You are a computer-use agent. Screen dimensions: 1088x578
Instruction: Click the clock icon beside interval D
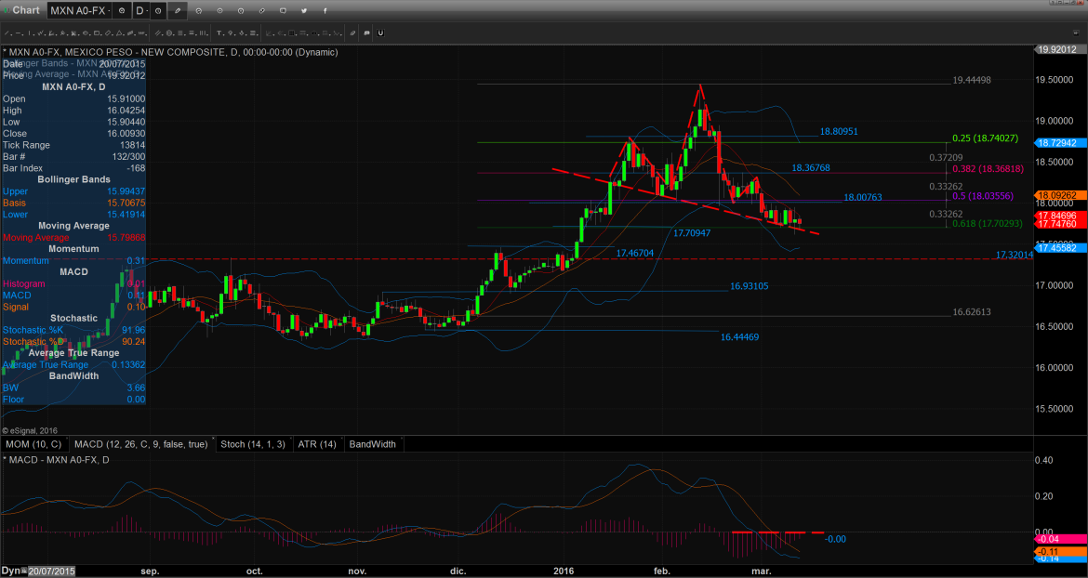point(158,10)
